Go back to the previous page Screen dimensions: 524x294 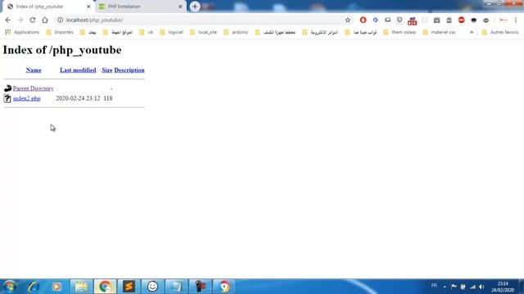pos(8,20)
